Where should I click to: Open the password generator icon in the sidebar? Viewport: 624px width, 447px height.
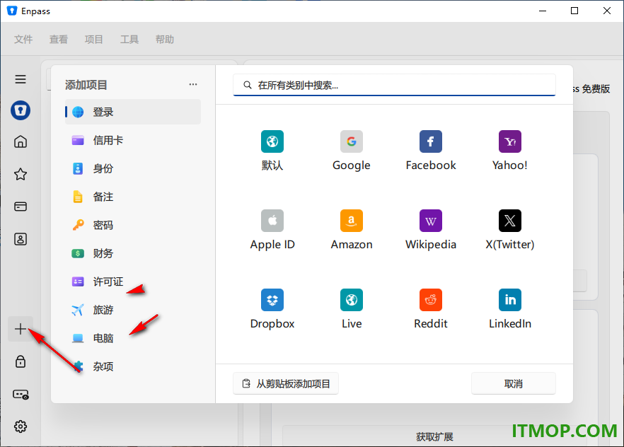click(x=21, y=394)
